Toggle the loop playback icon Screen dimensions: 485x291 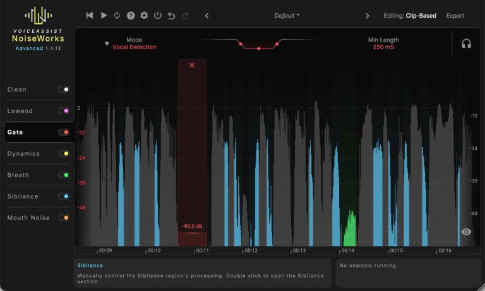click(117, 15)
